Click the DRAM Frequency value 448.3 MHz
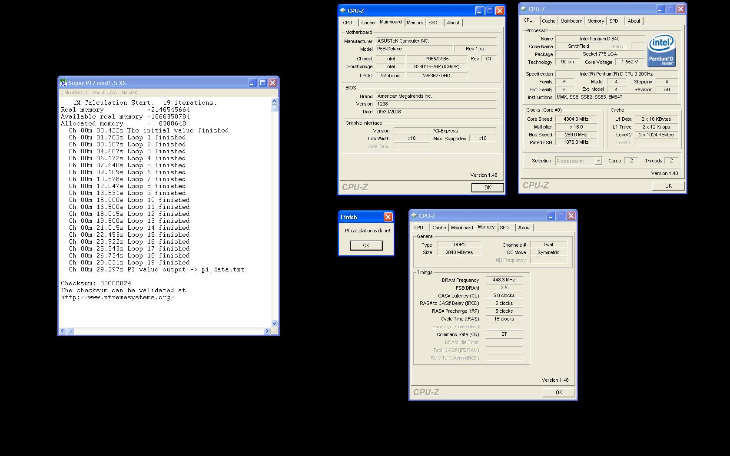This screenshot has height=456, width=730. point(504,280)
